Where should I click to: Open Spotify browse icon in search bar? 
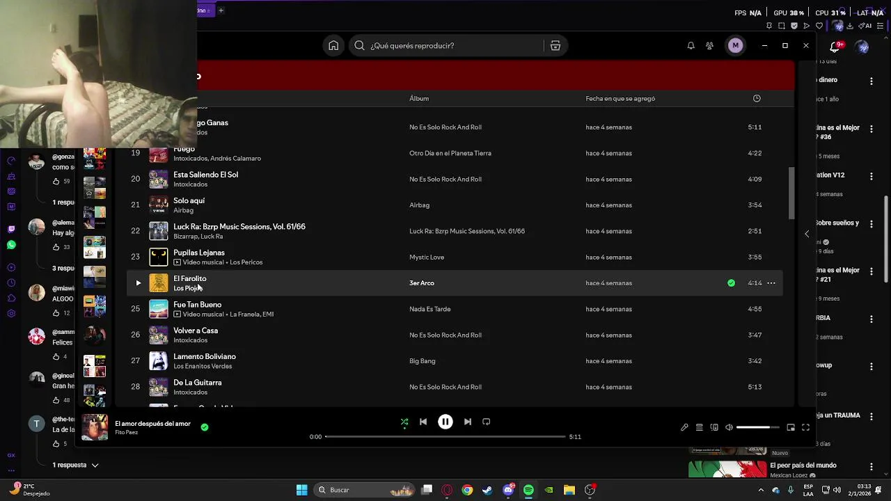(x=555, y=45)
